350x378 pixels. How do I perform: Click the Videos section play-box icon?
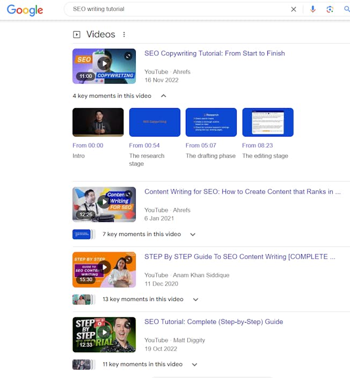pyautogui.click(x=77, y=34)
